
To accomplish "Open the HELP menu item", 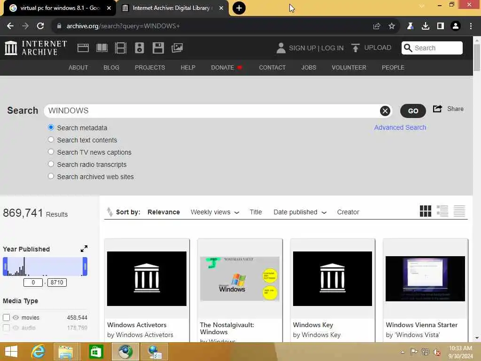I will pos(188,68).
